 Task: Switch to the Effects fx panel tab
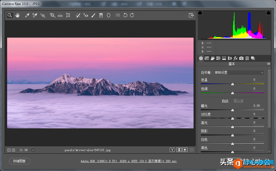tap(236, 58)
